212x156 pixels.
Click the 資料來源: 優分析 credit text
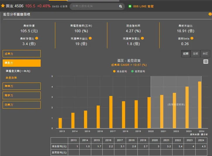click(x=199, y=134)
